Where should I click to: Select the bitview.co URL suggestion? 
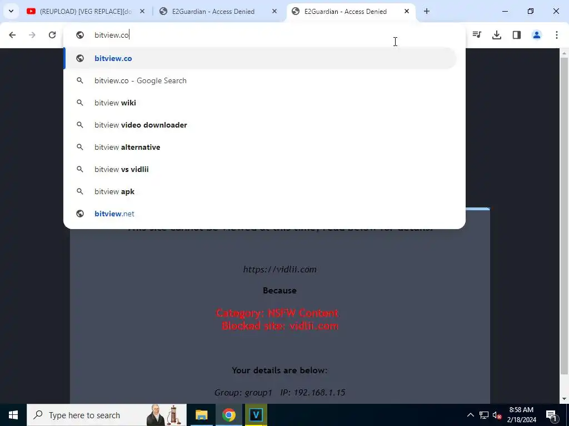click(x=260, y=58)
